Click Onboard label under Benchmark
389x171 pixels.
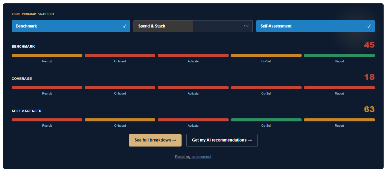(120, 61)
